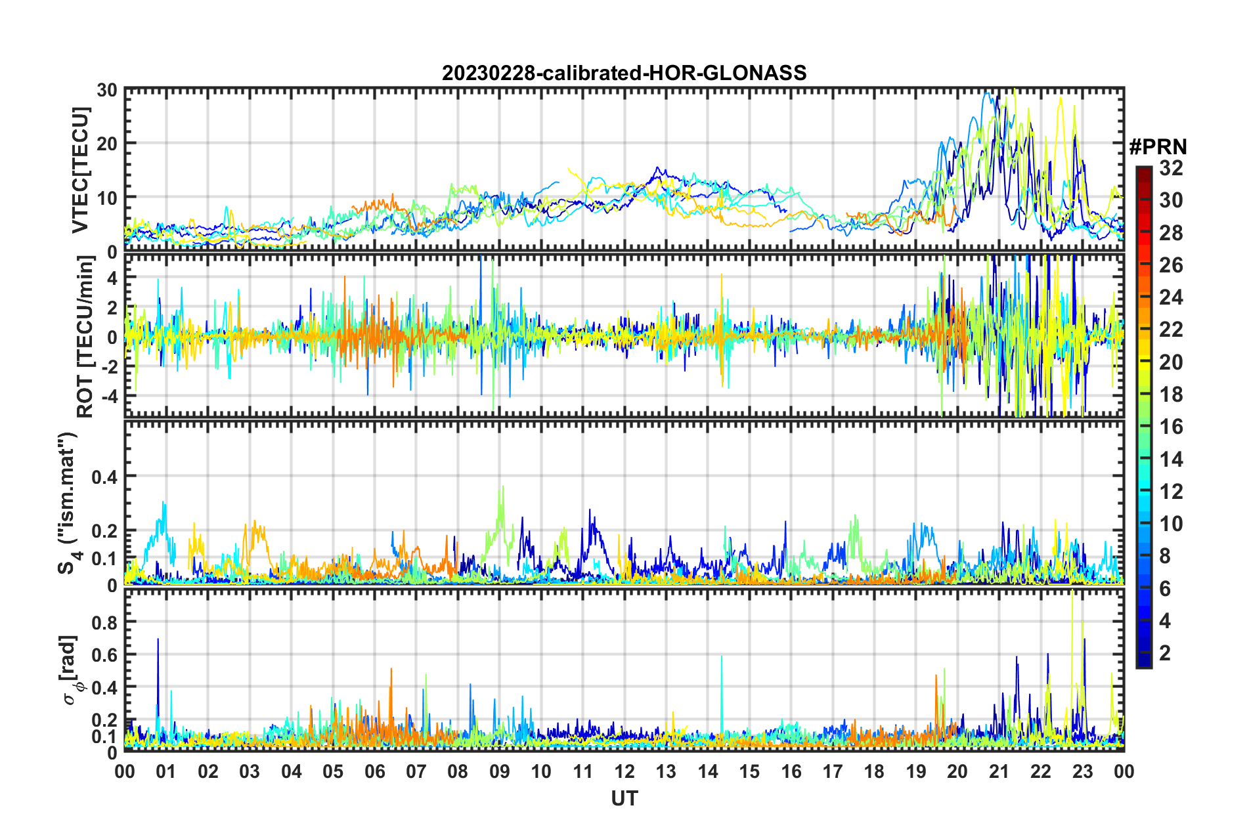Click the 20 tick on VTEC axis
The width and height of the screenshot is (1249, 835).
(107, 144)
